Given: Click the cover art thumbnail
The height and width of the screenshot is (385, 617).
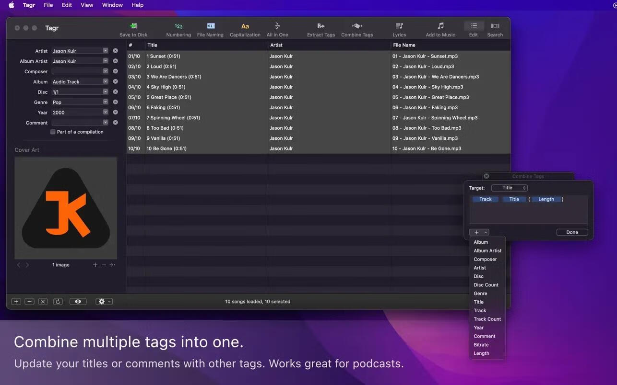Looking at the screenshot, I should coord(66,208).
